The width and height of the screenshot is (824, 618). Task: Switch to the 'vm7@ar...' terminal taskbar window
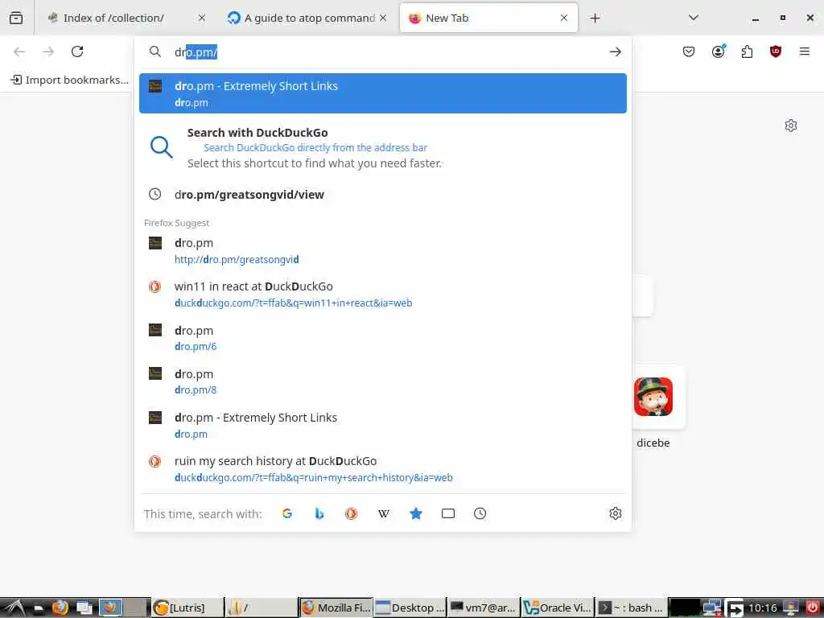point(484,608)
